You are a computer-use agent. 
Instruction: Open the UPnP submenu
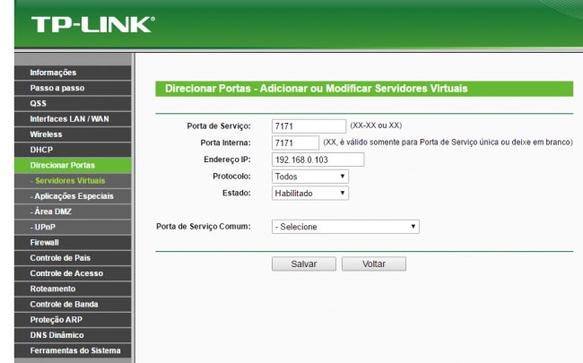[73, 227]
